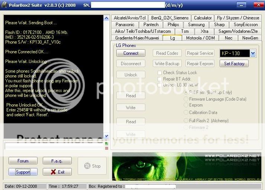
Task: Open the Xtra tab
Action: click(x=204, y=31)
